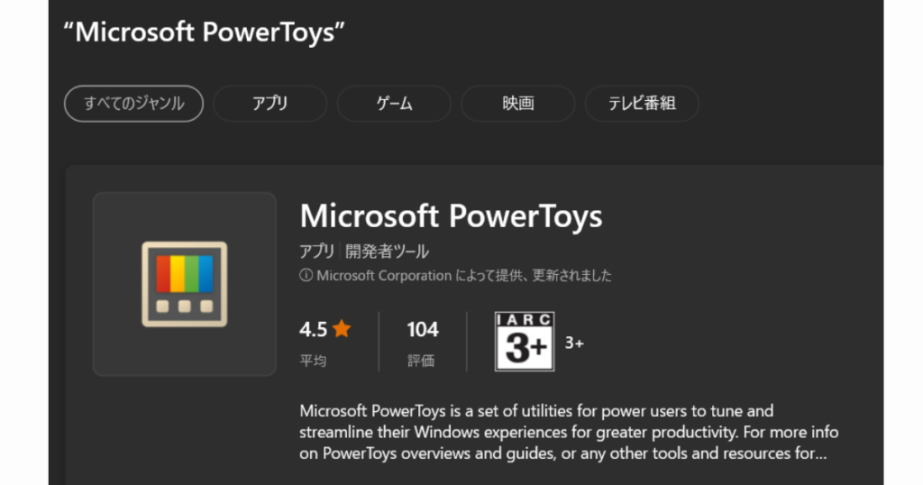Click the 開発者ツール category link
923x485 pixels.
pos(387,252)
